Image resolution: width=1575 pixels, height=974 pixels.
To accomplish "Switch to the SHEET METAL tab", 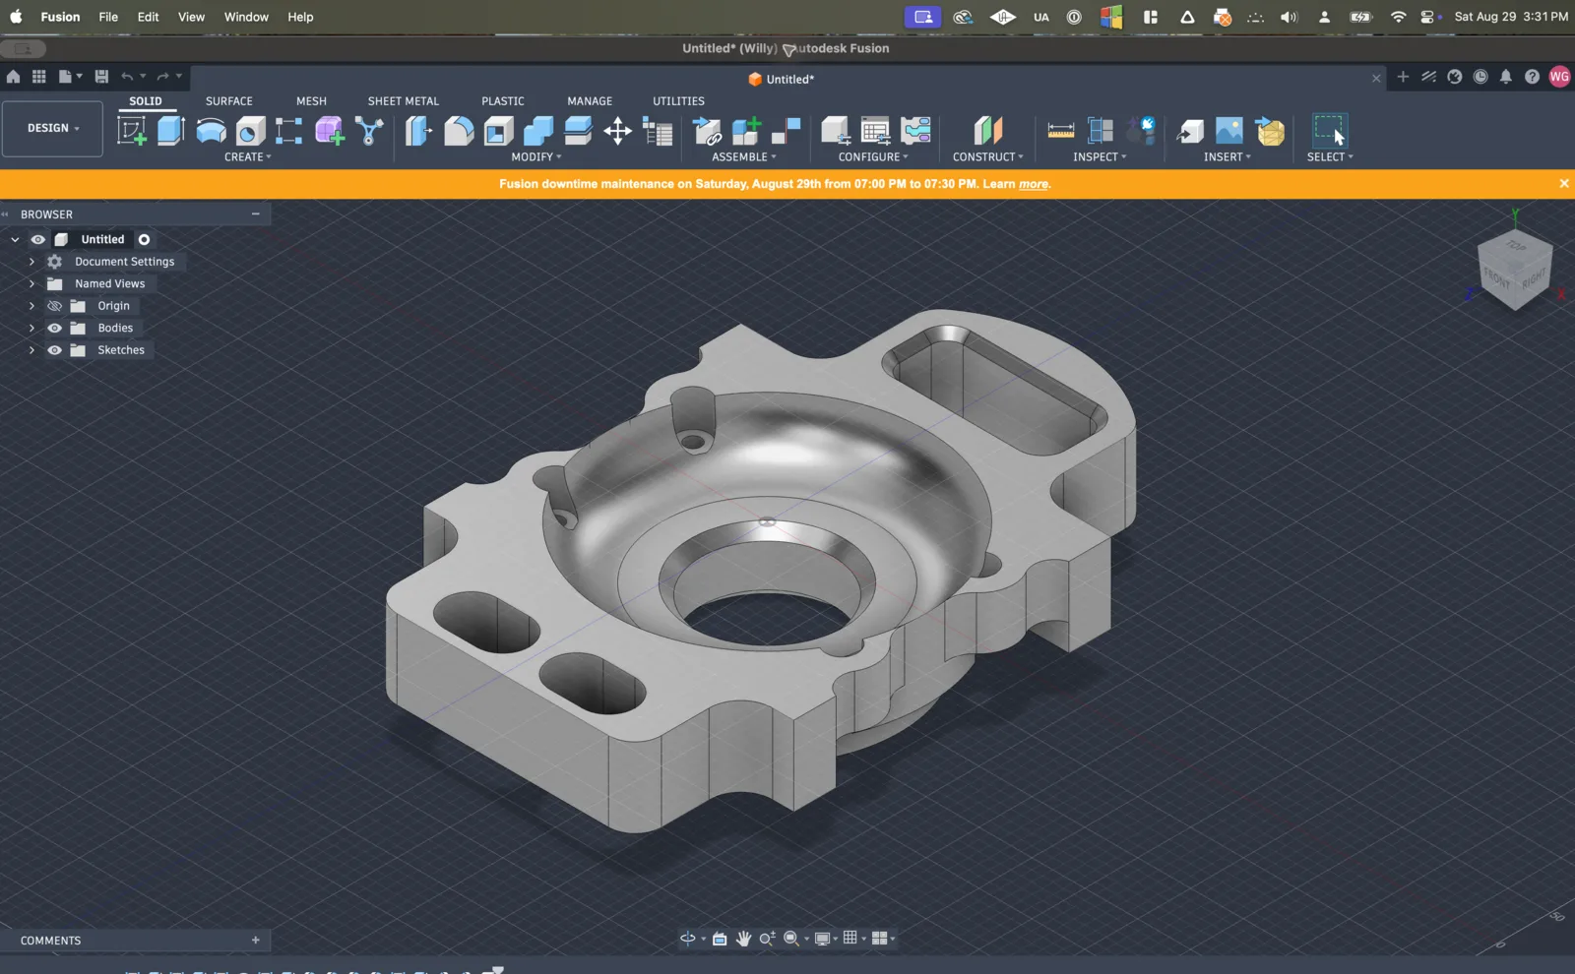I will [403, 100].
